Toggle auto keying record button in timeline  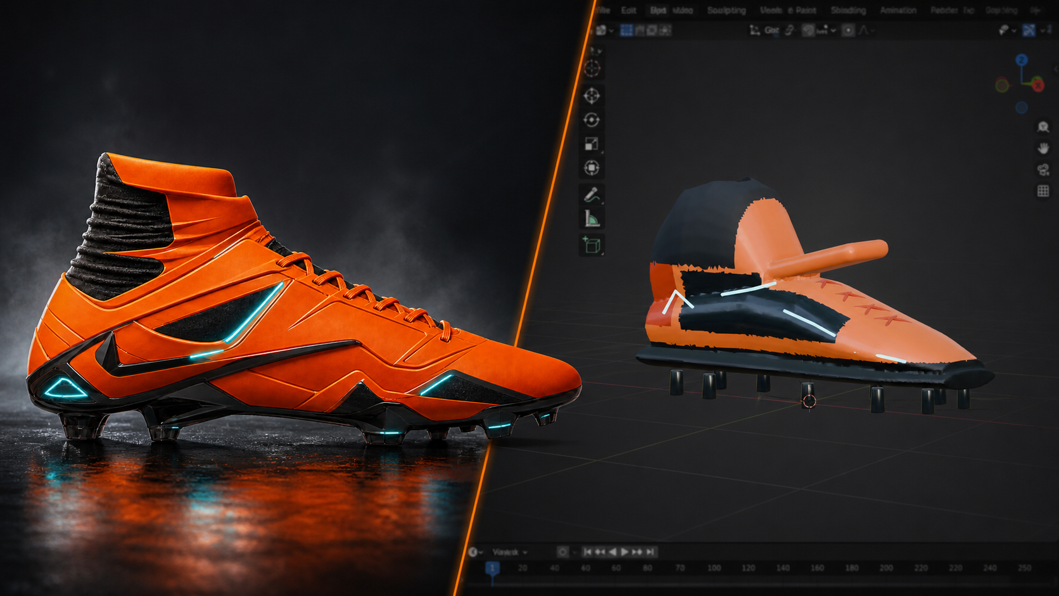(x=562, y=552)
